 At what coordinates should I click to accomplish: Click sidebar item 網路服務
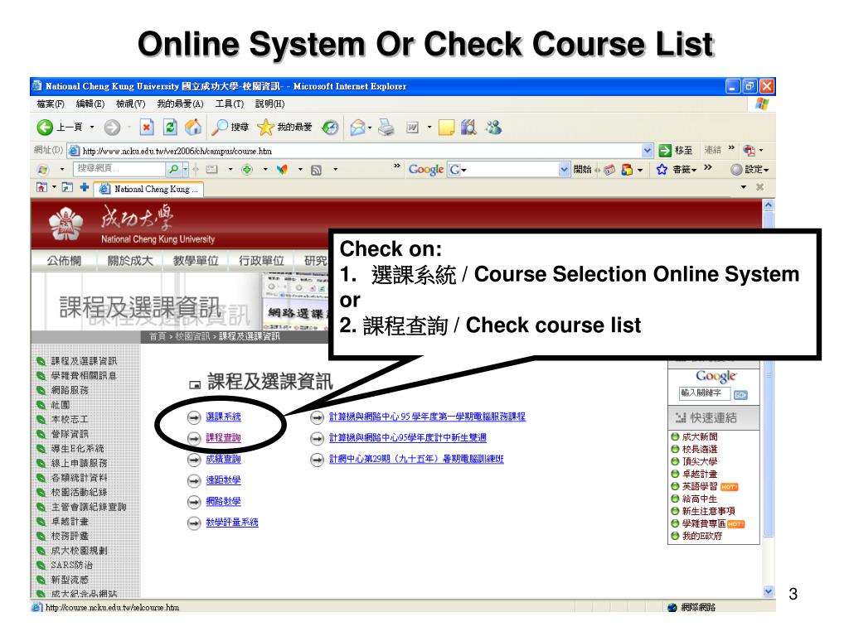coord(70,391)
